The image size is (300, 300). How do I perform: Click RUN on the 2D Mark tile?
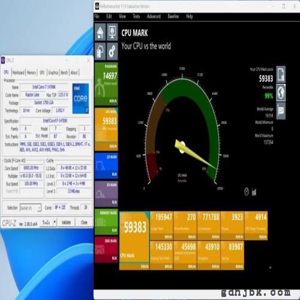coord(114,175)
